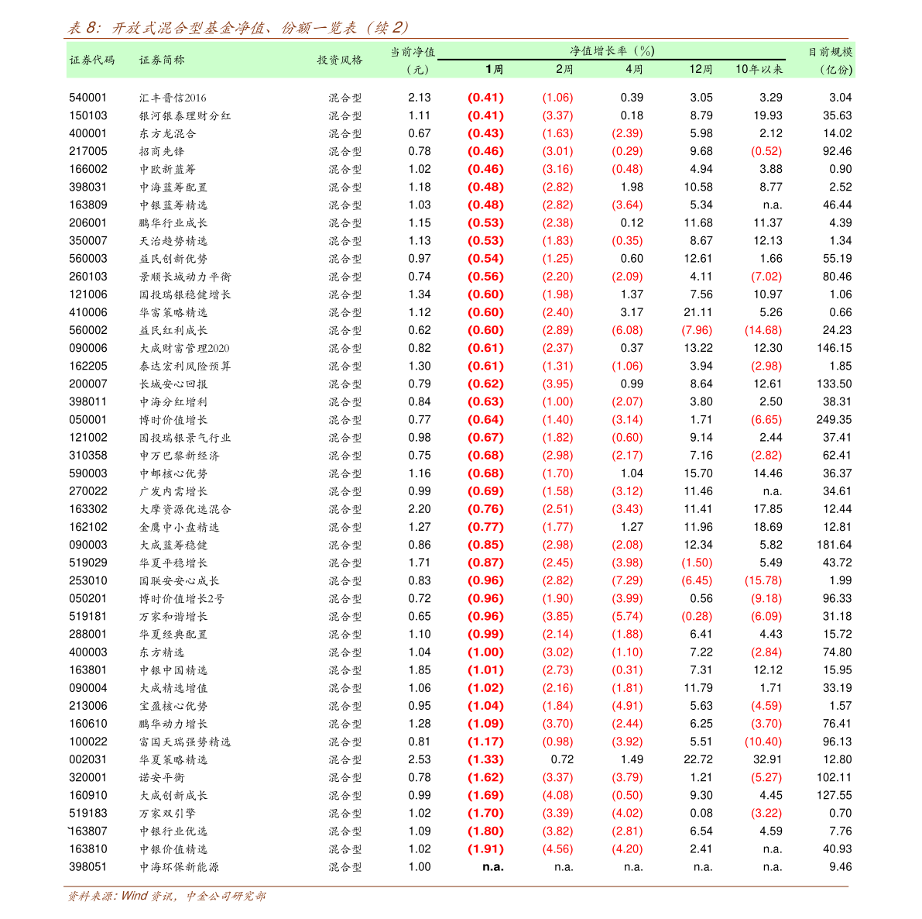Select the 投资风格 column header

(340, 60)
